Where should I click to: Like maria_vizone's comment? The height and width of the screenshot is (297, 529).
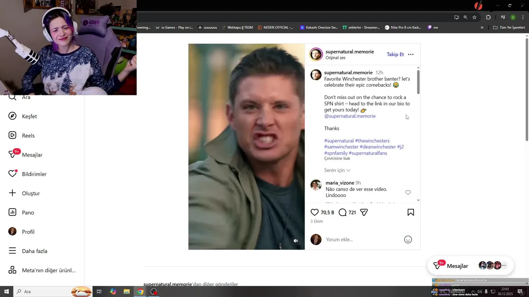point(408,193)
